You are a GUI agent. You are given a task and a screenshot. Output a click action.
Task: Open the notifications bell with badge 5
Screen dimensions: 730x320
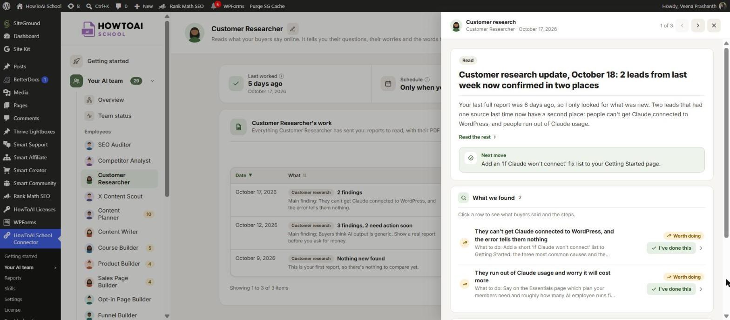click(214, 6)
